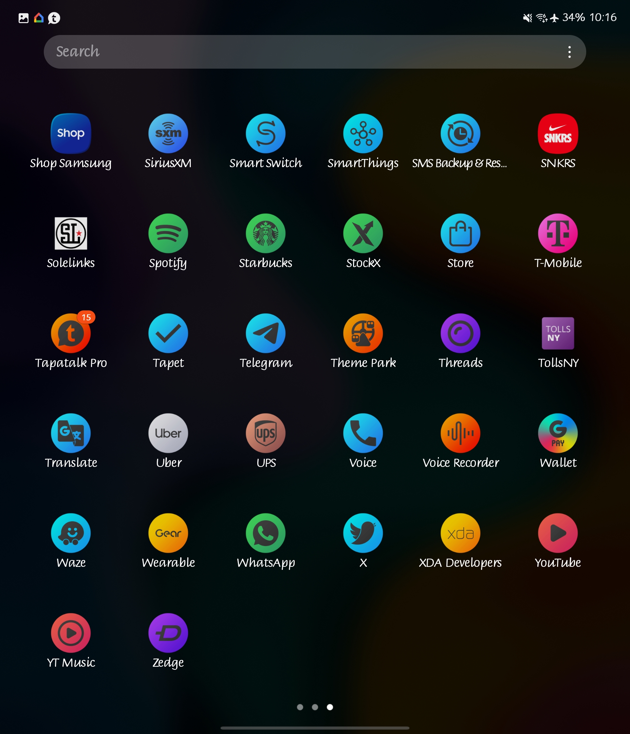Tap the 34% battery indicator

[x=573, y=17]
